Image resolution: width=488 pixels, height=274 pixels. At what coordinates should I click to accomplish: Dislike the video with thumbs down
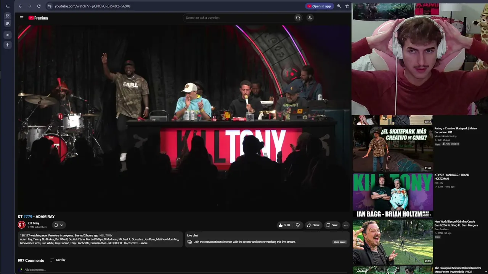point(298,225)
